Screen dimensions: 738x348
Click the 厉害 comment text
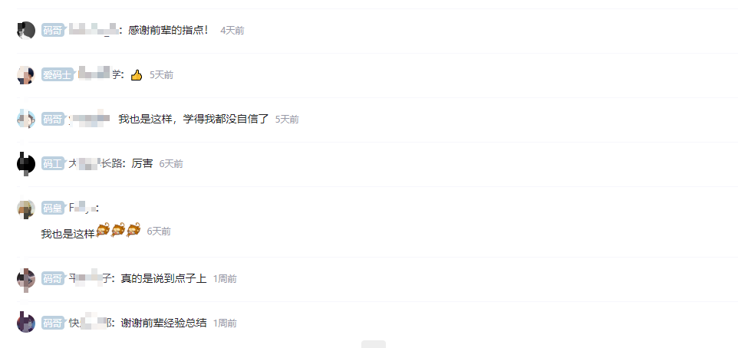pyautogui.click(x=142, y=164)
